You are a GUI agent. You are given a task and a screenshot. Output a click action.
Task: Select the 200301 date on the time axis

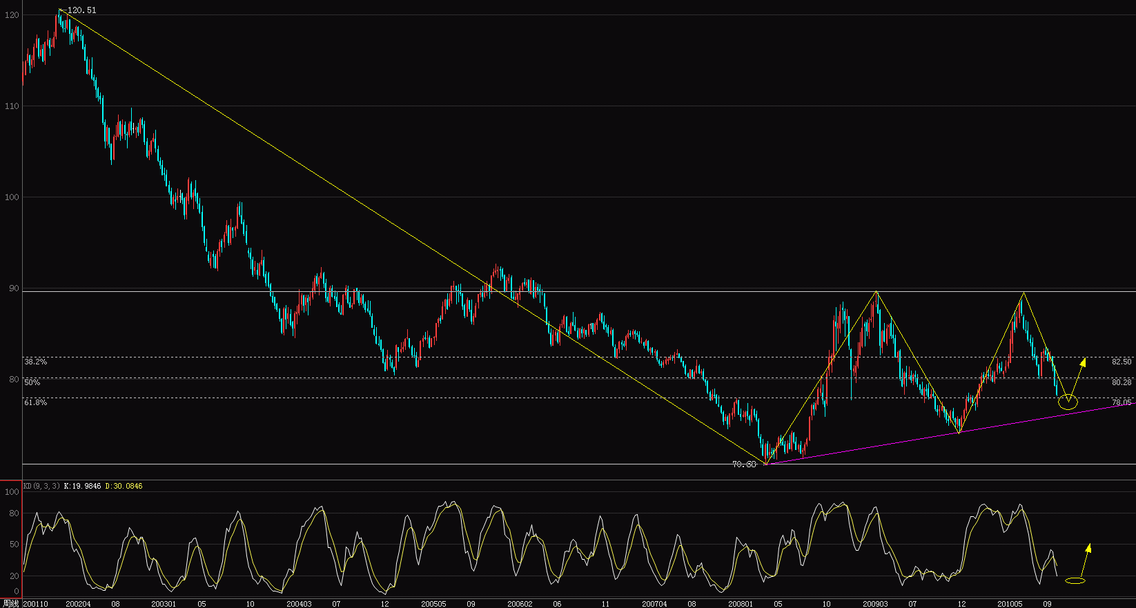coord(164,604)
